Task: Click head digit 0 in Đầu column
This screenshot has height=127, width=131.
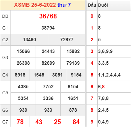Action: (92, 16)
